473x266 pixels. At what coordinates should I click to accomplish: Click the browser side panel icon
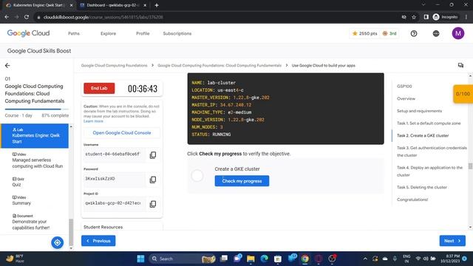[x=426, y=17]
